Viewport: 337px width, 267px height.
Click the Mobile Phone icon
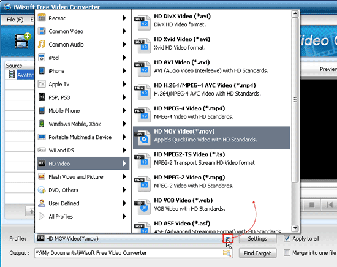tap(42, 110)
